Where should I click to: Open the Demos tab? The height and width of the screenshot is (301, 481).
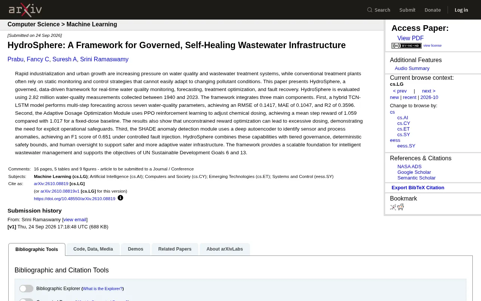click(x=135, y=249)
